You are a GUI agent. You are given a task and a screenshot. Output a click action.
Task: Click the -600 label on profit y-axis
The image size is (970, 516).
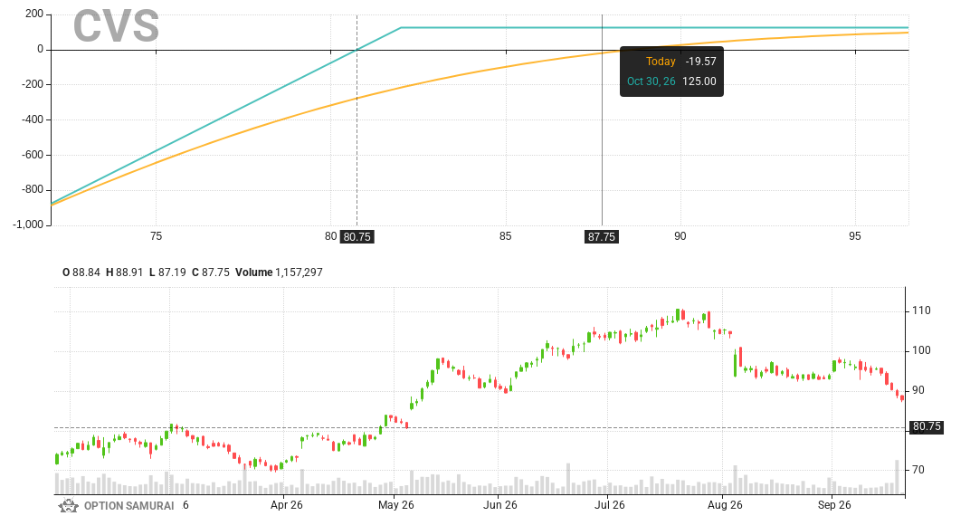click(x=33, y=155)
